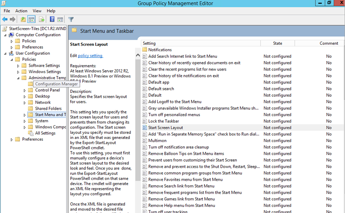This screenshot has width=345, height=213.
Task: Collapse the User Configuration node
Action: tap(5, 54)
